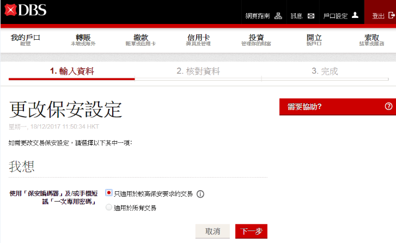The image size is (396, 243).
Task: Open the 信用卡 credit card menu
Action: pos(199,40)
